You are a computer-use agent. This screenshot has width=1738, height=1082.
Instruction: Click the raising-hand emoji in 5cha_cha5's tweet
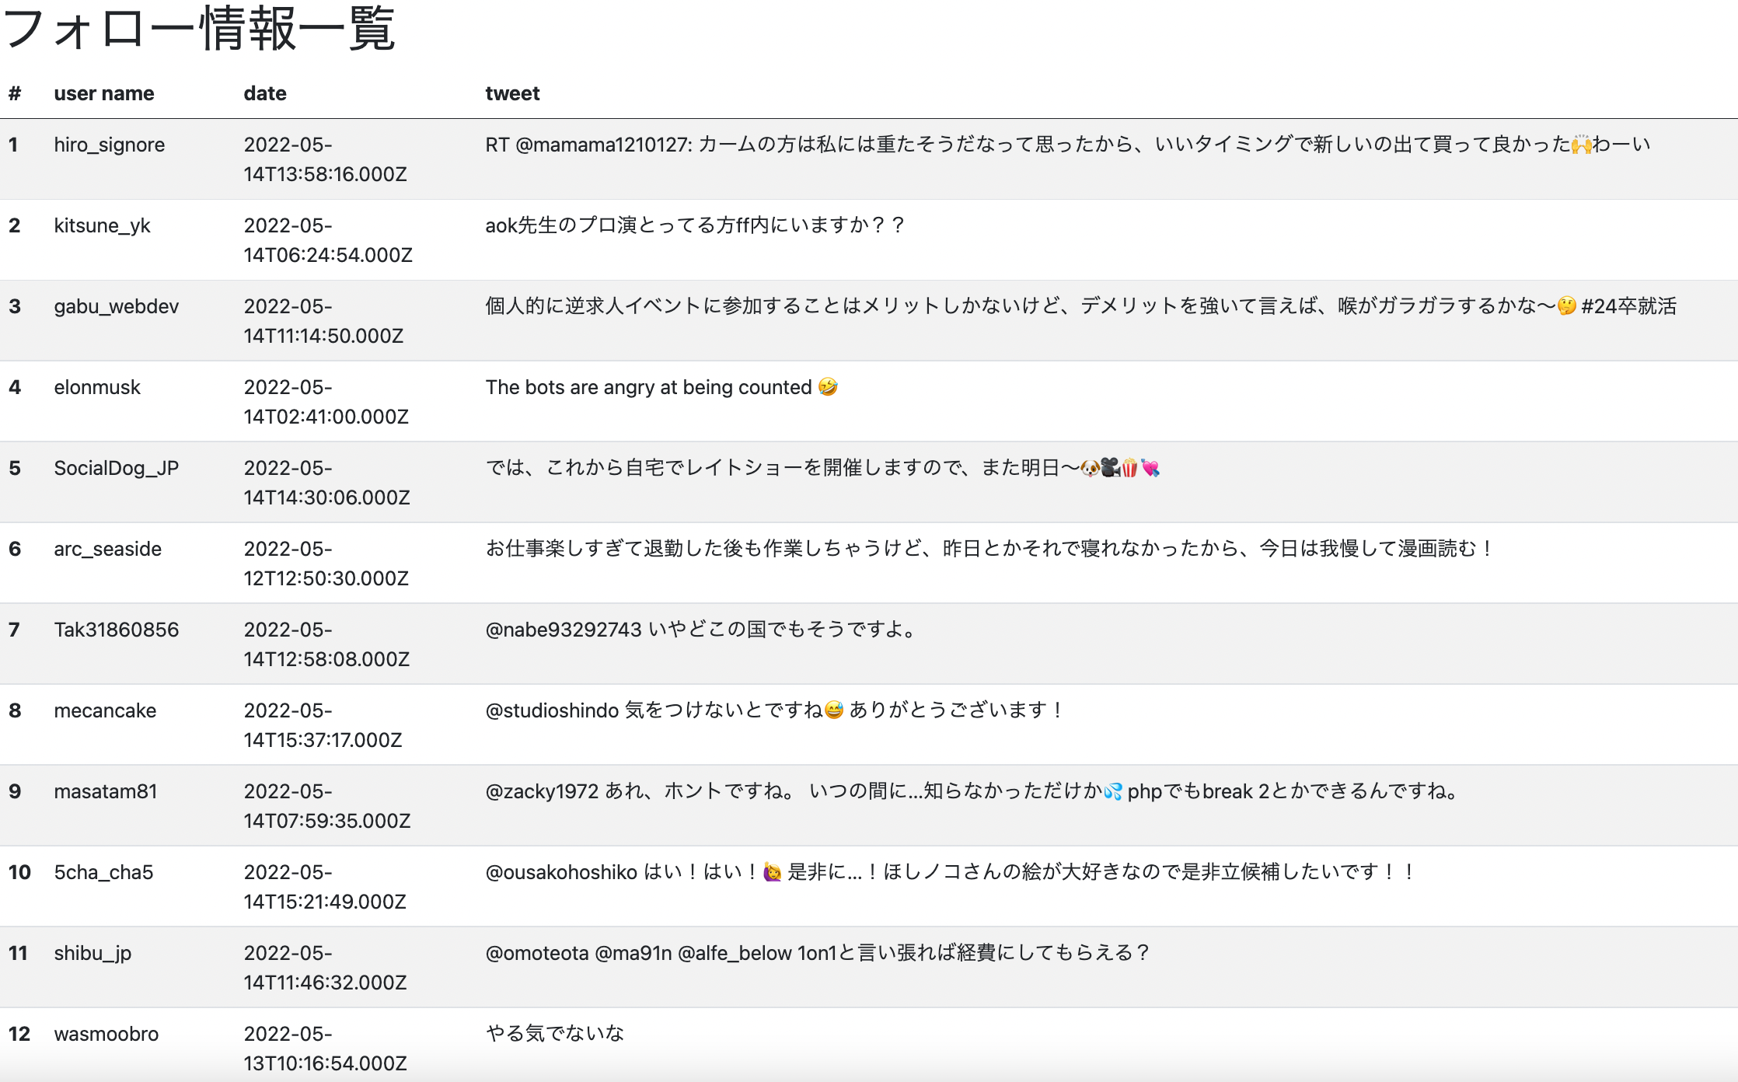point(773,872)
